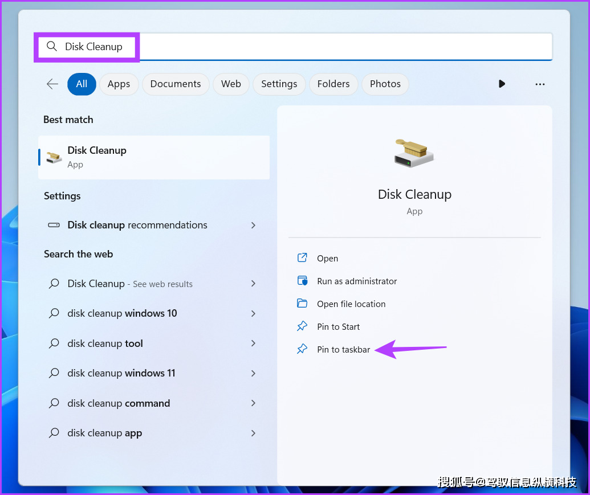590x495 pixels.
Task: Expand chevron for Disk Cleanup web results
Action: click(253, 284)
